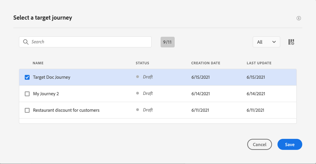
Task: Click the Draft status dot of Restaurant discount
Action: click(x=138, y=110)
